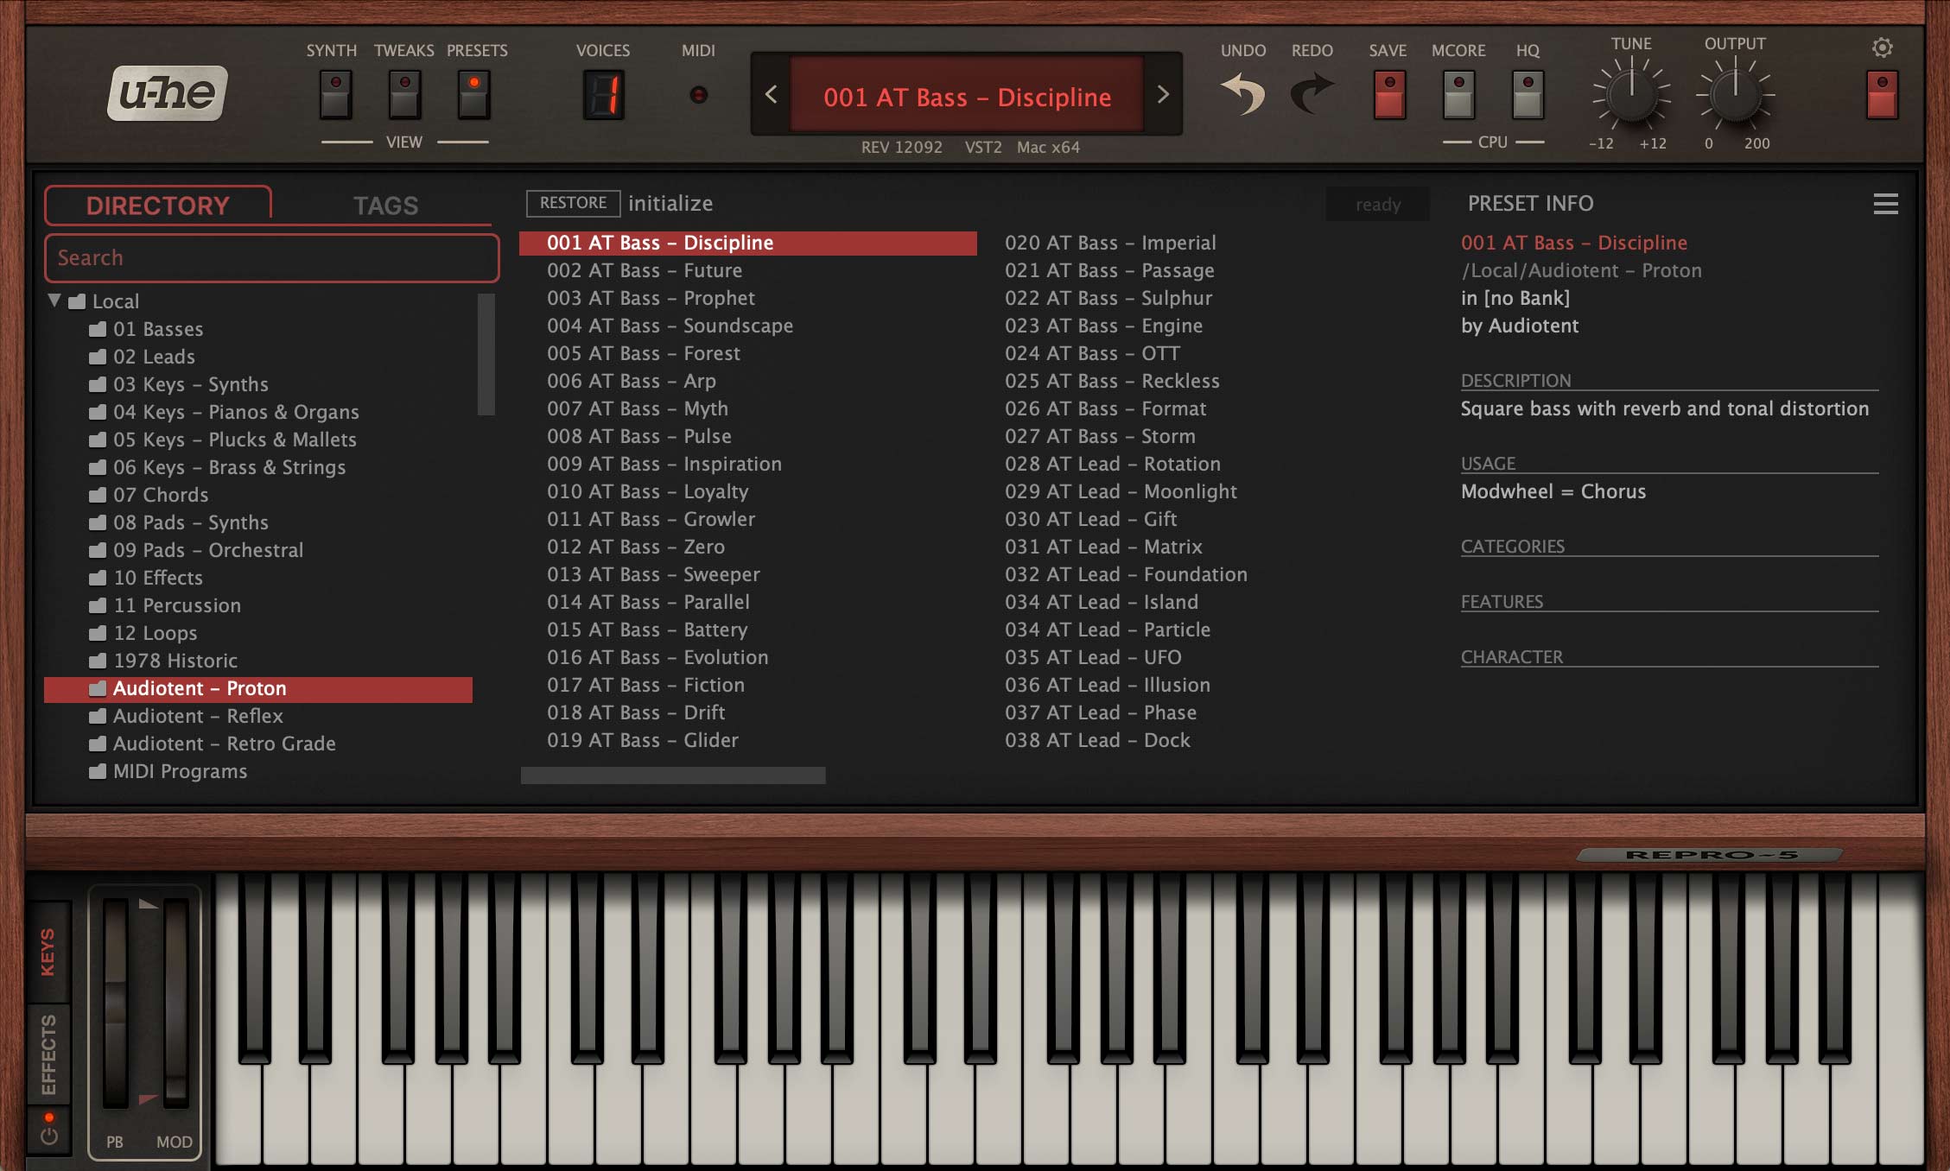Open the Preset Info hamburger menu
The width and height of the screenshot is (1950, 1171).
pyautogui.click(x=1885, y=204)
